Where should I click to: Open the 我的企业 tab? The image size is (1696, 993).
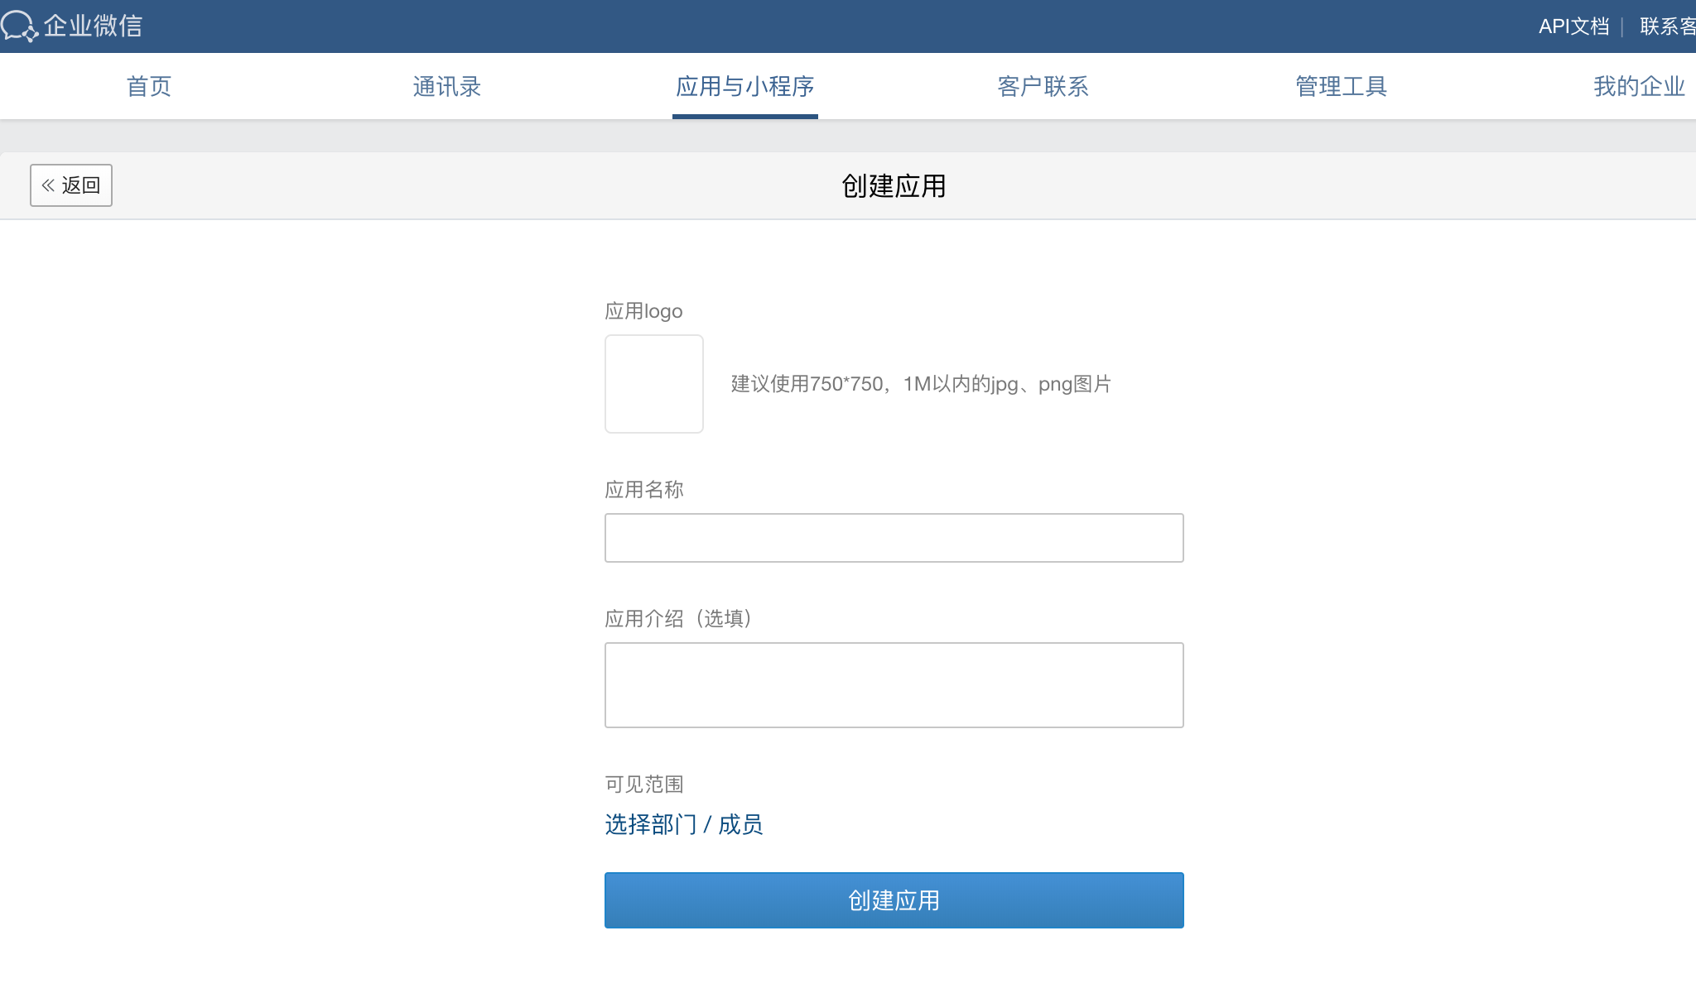click(x=1640, y=86)
